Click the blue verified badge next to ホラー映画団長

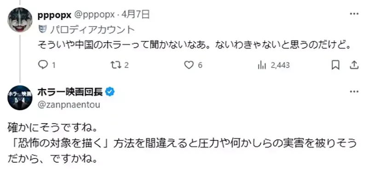pyautogui.click(x=109, y=92)
